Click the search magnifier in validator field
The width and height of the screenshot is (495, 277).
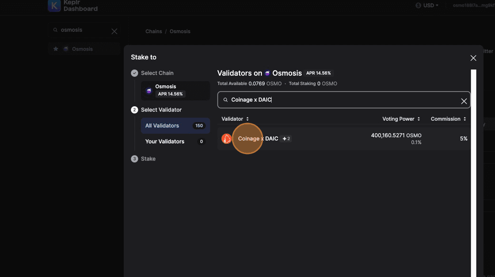(225, 100)
